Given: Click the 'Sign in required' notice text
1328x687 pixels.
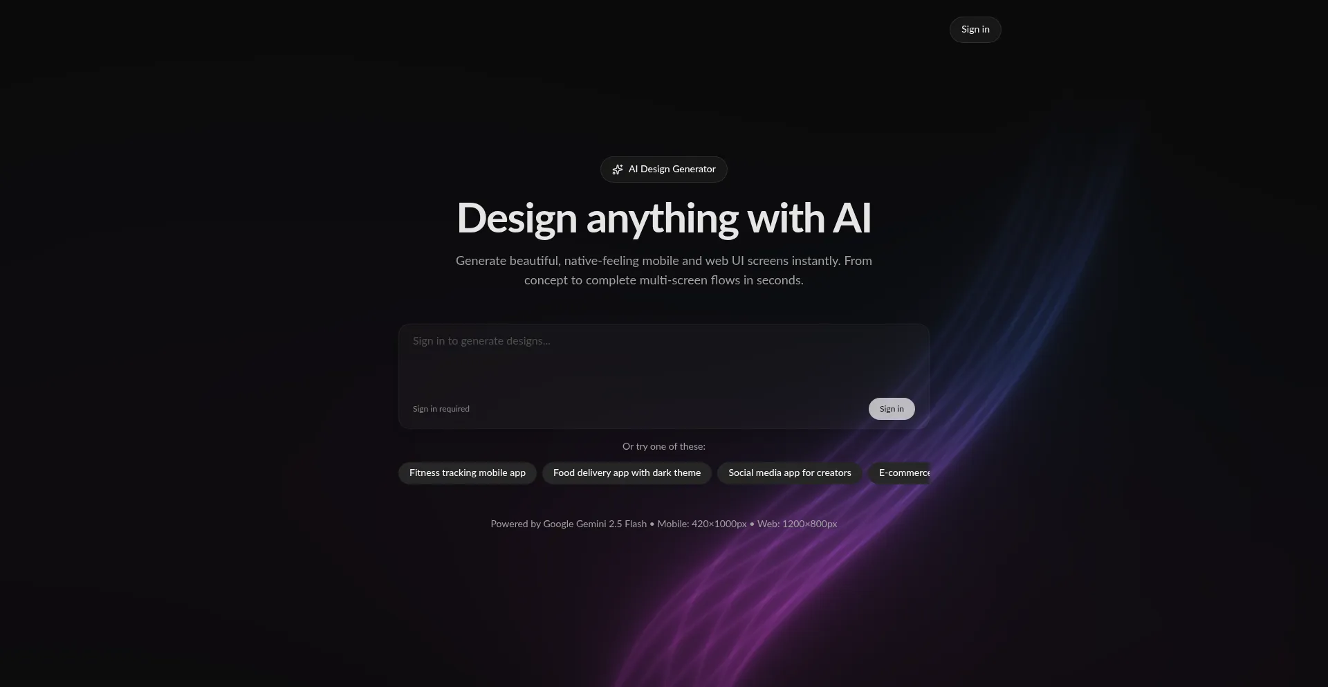Looking at the screenshot, I should point(441,409).
